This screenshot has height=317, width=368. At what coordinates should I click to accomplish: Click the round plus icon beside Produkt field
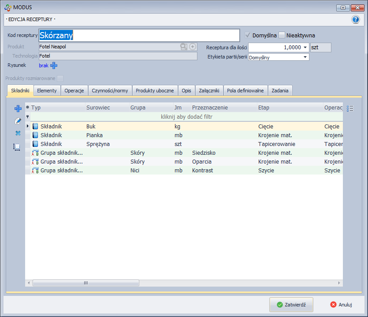click(x=193, y=47)
